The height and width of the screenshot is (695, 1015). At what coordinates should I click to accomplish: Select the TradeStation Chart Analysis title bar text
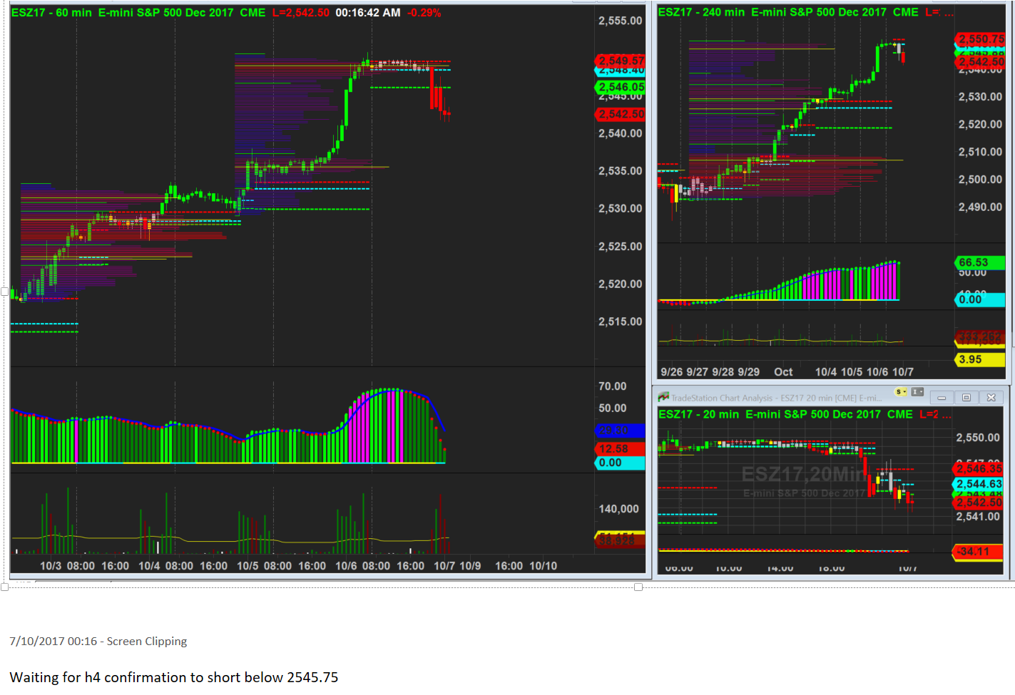pos(776,398)
